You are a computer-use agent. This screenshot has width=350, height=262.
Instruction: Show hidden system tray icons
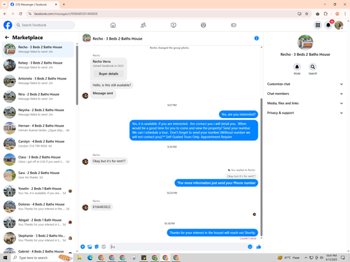click(306, 258)
